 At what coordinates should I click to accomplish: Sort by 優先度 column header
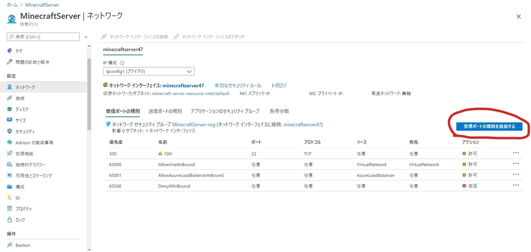pyautogui.click(x=115, y=142)
